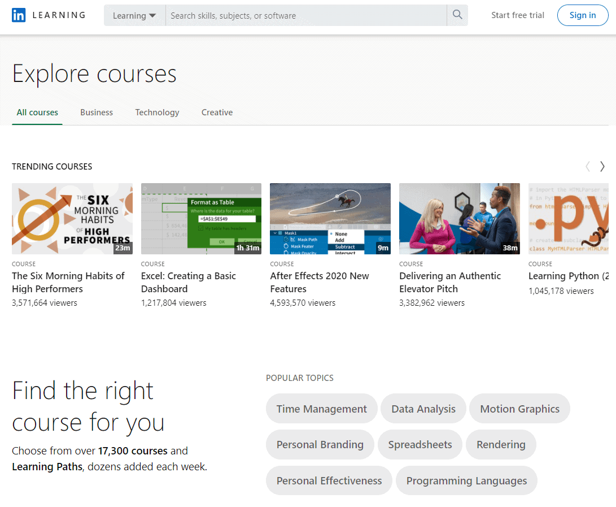Click the search magnifying glass icon
This screenshot has height=507, width=616.
[457, 15]
